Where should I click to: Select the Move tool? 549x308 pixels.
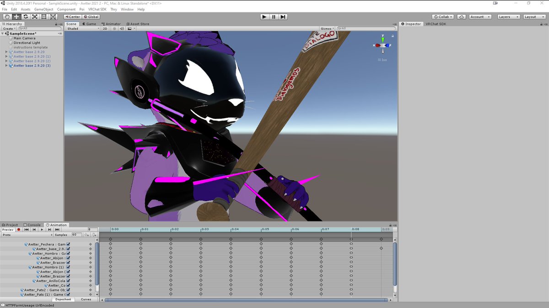(16, 17)
